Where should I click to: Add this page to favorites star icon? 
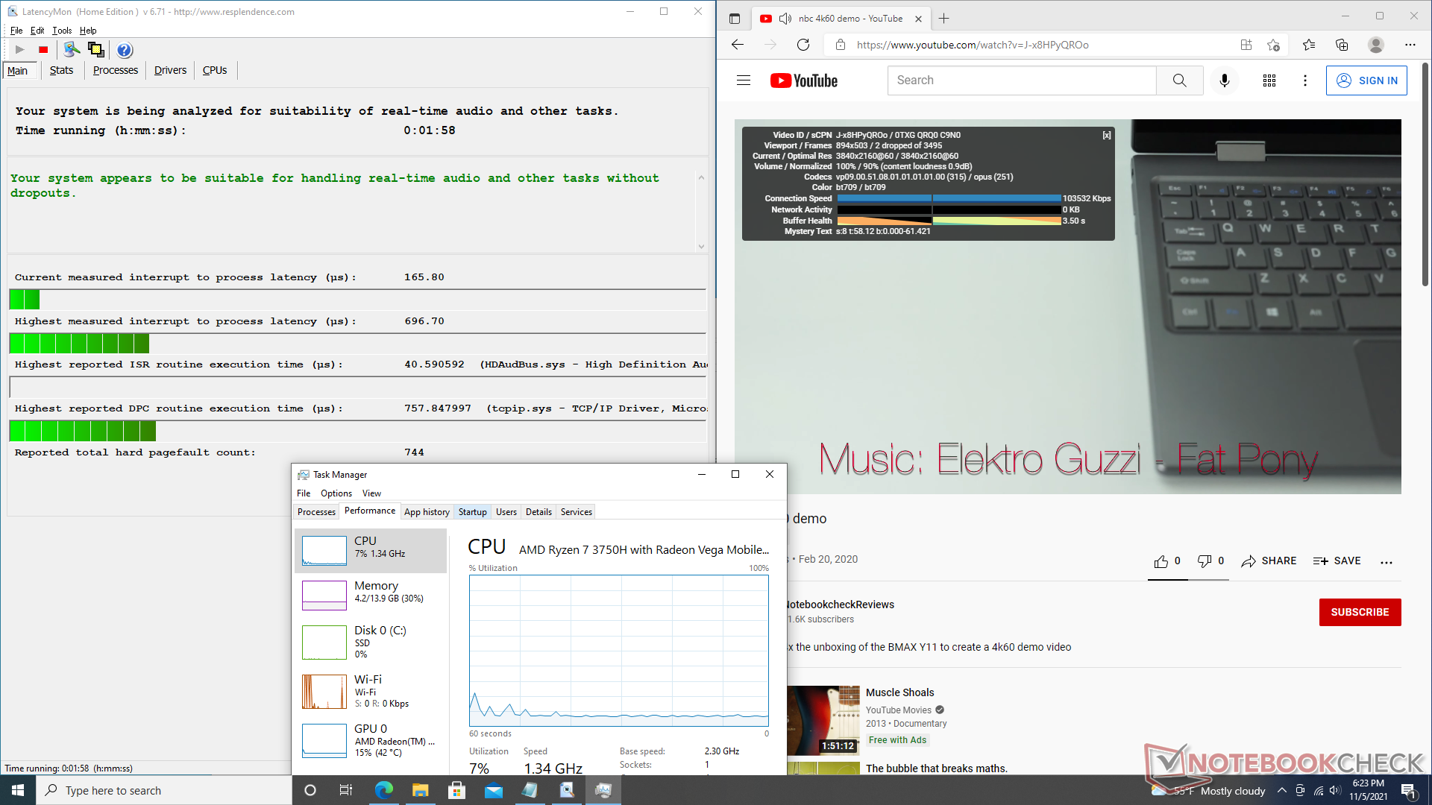(1273, 45)
